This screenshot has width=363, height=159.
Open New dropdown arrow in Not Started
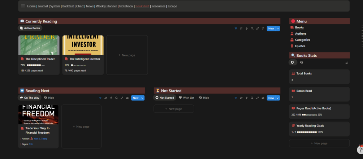278,98
